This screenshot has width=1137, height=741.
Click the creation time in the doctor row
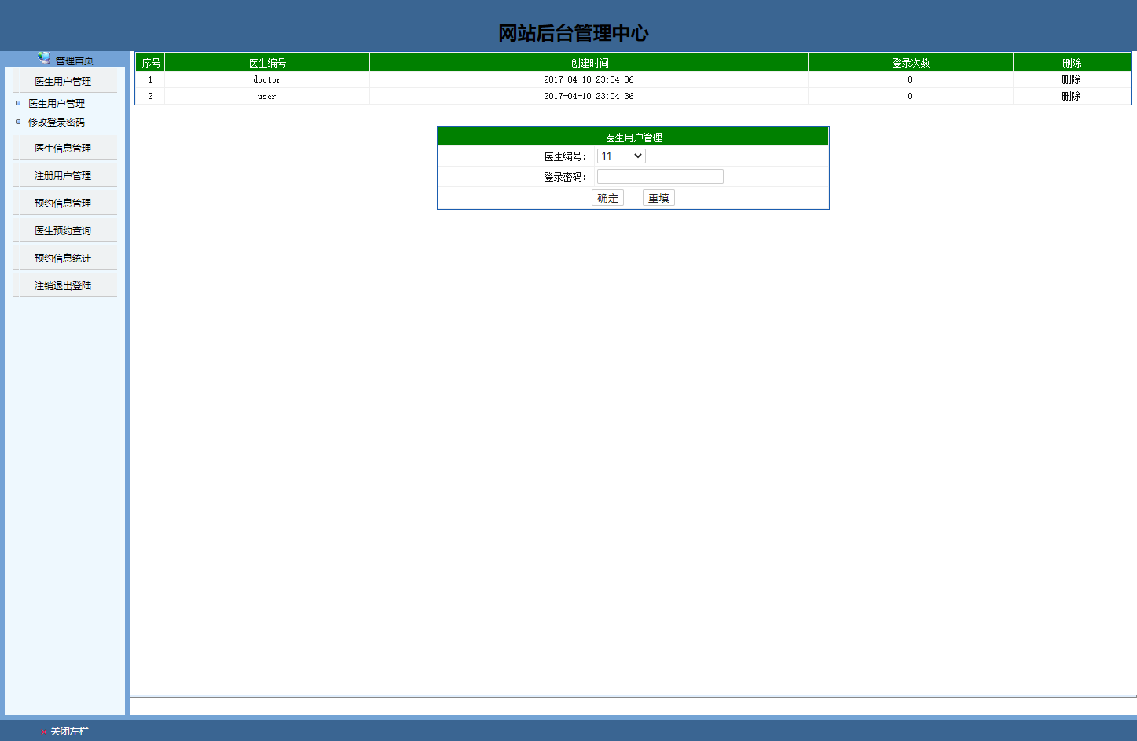(x=589, y=79)
